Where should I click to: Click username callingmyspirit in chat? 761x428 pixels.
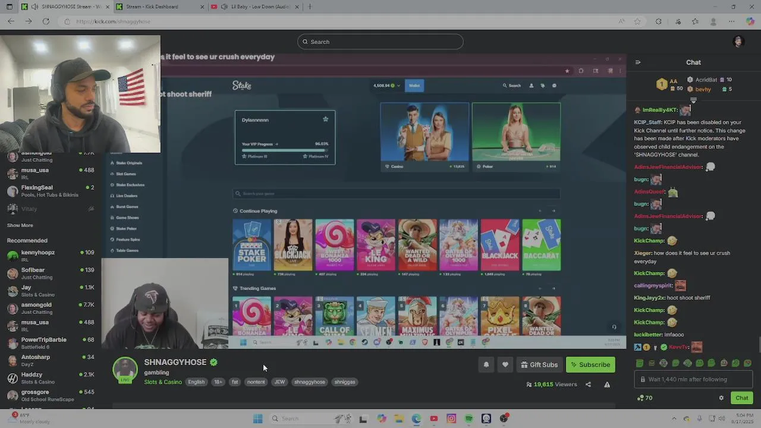tap(653, 286)
